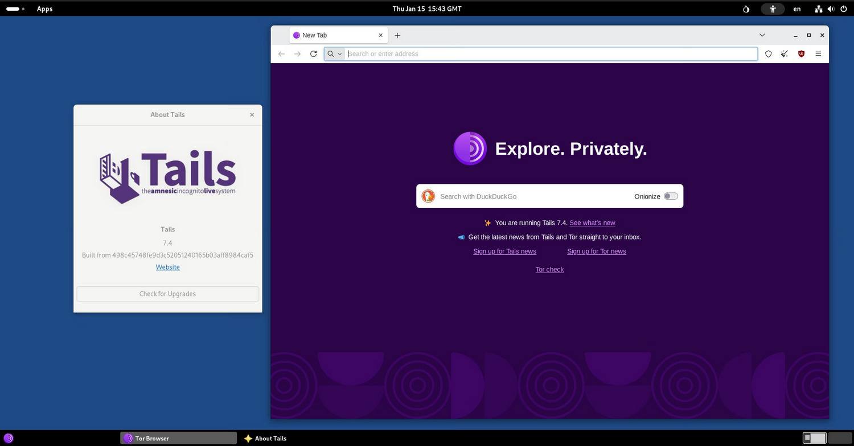The image size is (854, 446).
Task: Click the Tor Browser launcher icon in bottom-left corner
Action: point(9,438)
